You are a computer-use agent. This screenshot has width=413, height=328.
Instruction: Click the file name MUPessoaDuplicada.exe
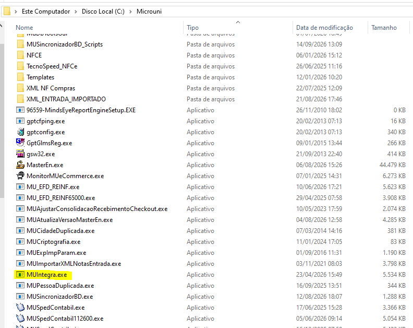coord(60,286)
